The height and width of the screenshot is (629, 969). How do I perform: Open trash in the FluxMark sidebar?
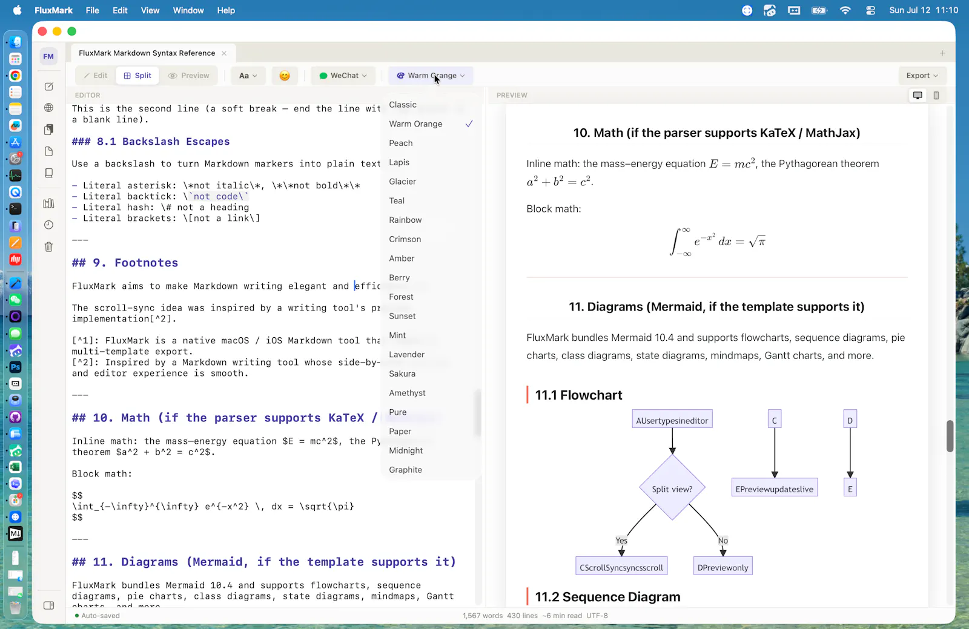click(49, 247)
